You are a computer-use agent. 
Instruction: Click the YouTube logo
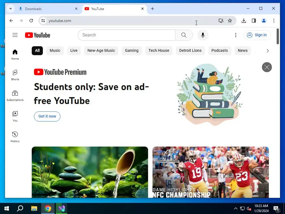click(x=38, y=35)
